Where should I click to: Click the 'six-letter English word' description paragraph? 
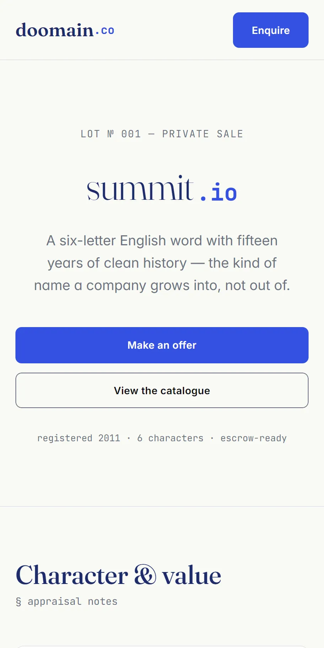coord(162,263)
